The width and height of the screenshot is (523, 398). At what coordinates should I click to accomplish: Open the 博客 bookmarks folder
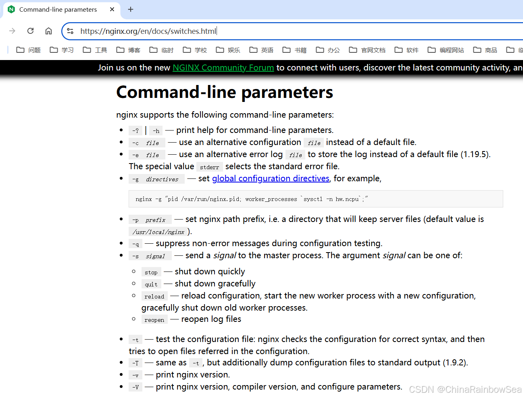coord(128,50)
